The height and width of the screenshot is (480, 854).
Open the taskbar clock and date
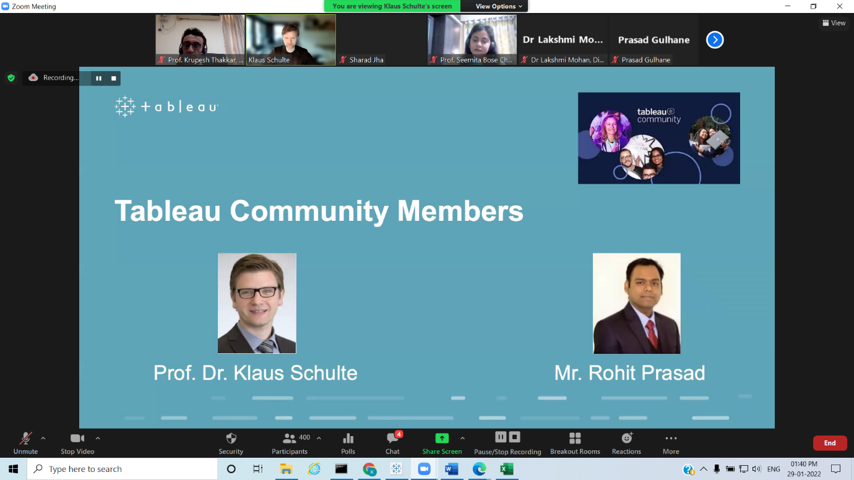tap(804, 469)
